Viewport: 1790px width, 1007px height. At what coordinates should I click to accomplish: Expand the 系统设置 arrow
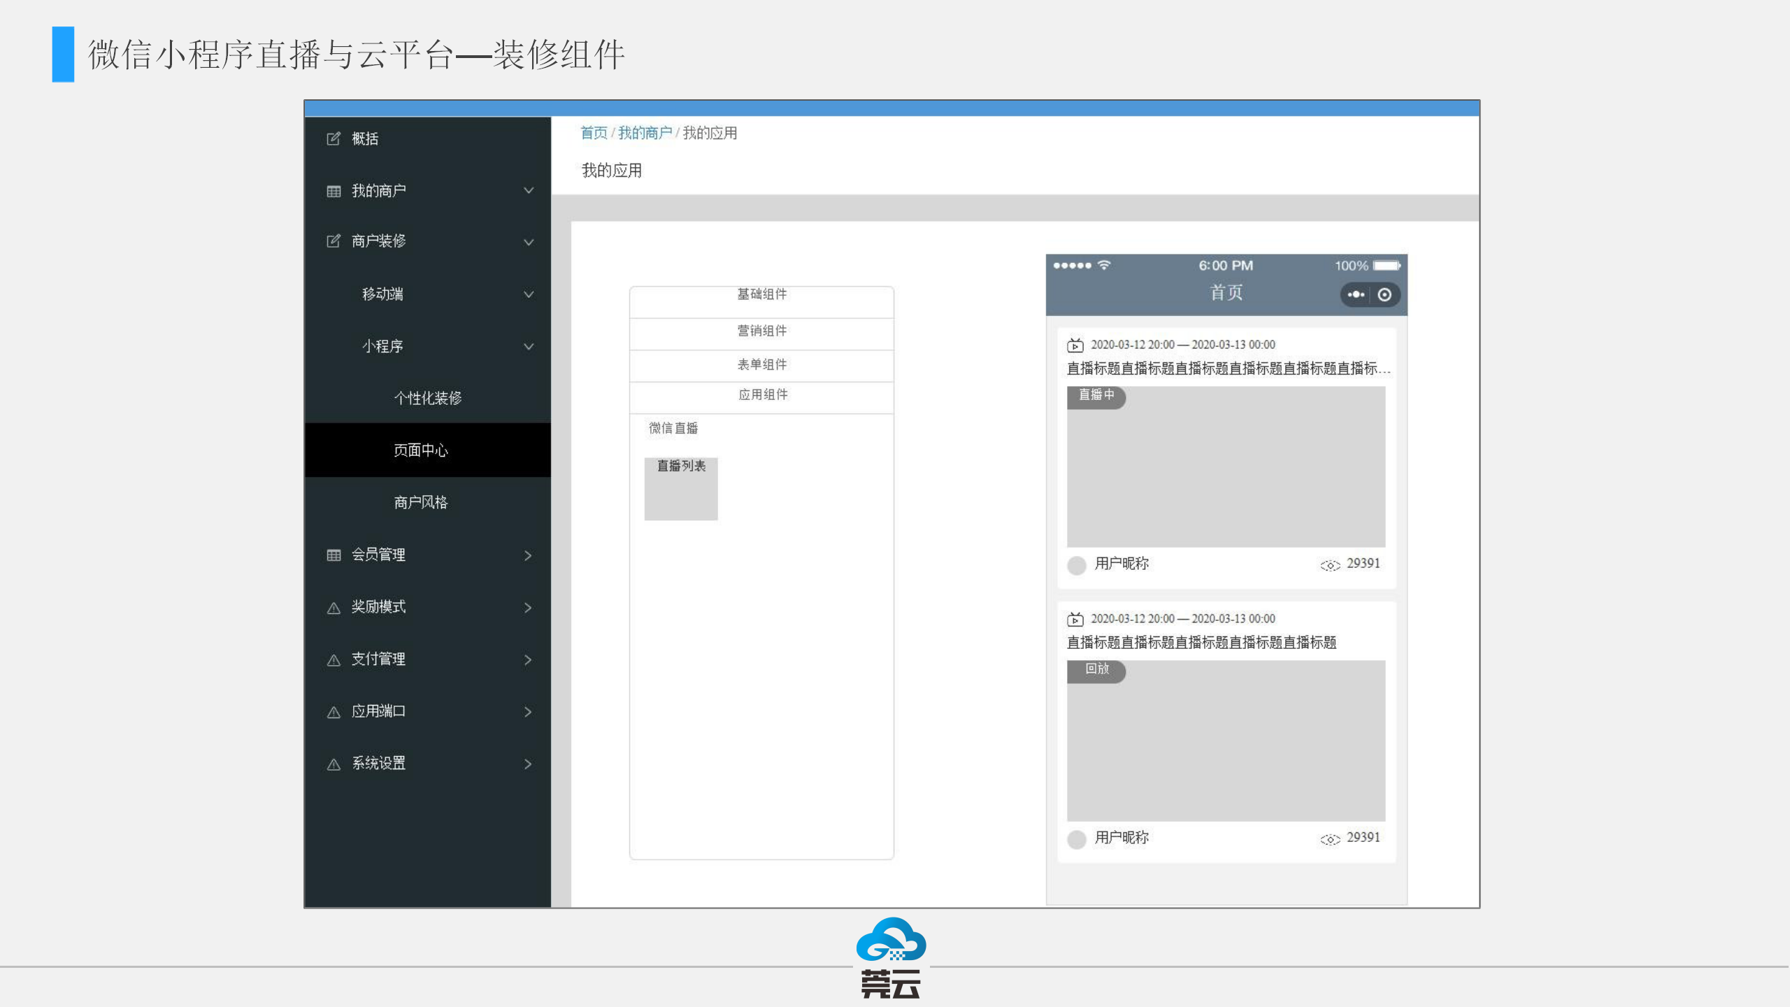(528, 764)
